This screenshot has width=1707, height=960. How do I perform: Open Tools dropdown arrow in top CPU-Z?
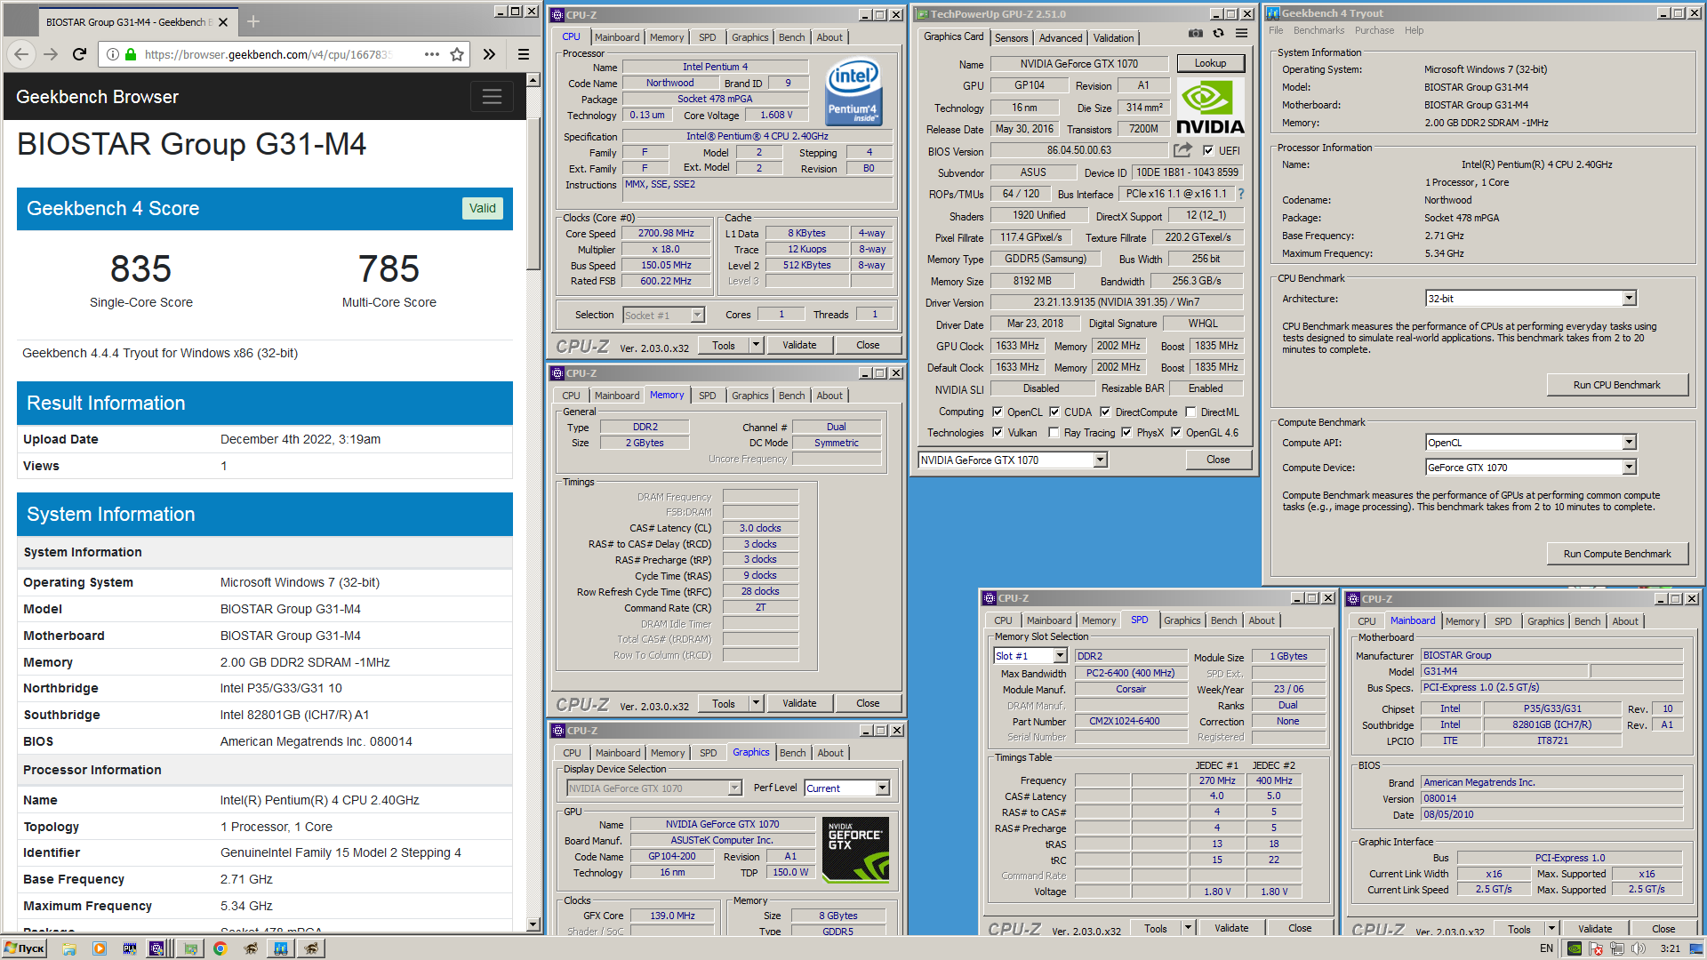(x=756, y=345)
